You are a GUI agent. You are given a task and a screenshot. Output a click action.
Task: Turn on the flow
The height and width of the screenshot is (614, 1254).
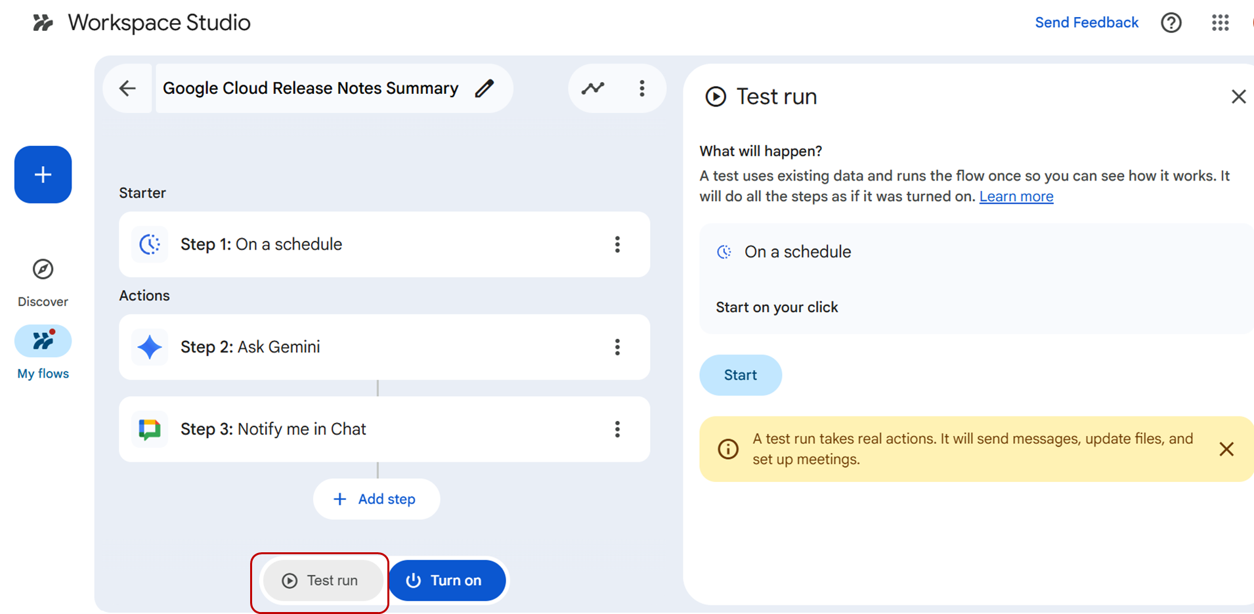click(x=447, y=581)
